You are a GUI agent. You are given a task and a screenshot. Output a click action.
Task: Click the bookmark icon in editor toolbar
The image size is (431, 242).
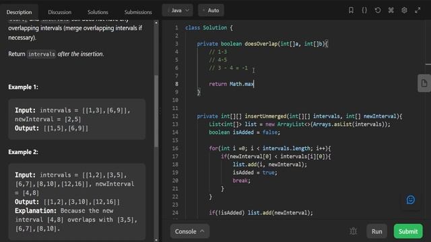click(351, 11)
